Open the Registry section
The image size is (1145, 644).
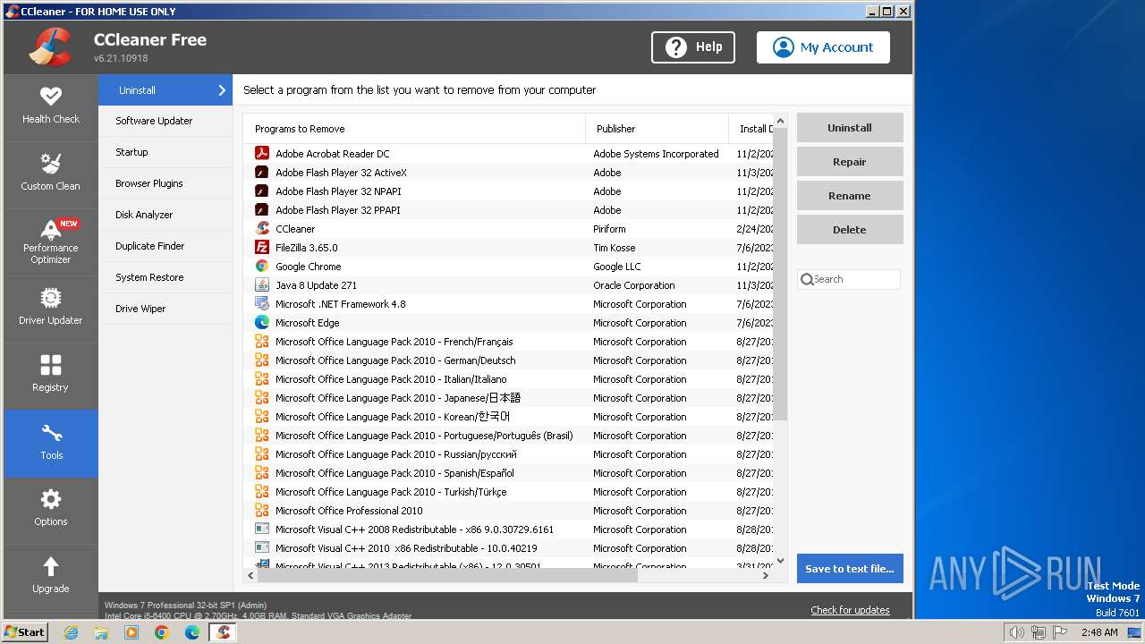point(51,376)
